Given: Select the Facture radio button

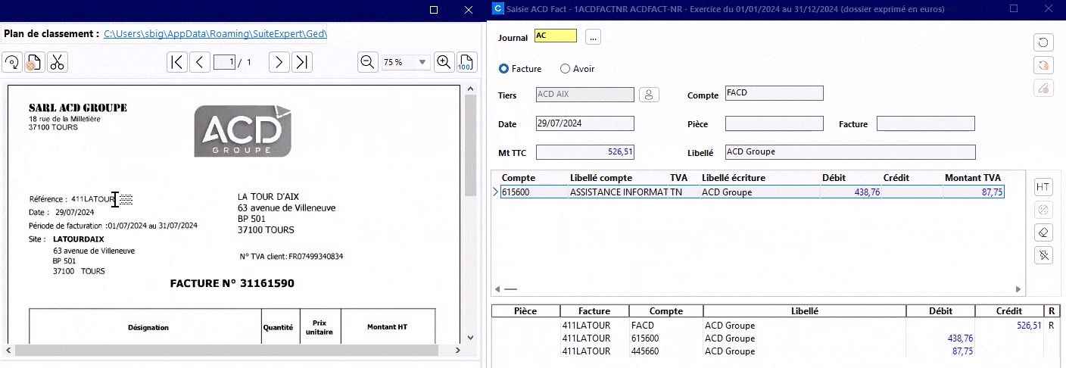Looking at the screenshot, I should (x=503, y=69).
